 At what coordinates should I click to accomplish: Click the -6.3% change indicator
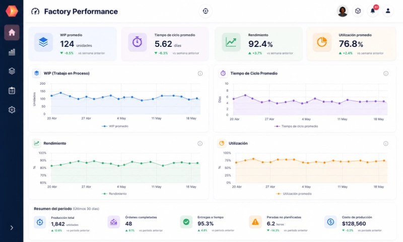click(x=161, y=53)
